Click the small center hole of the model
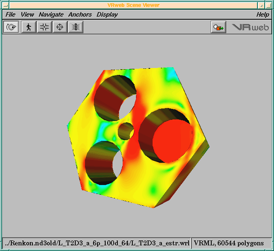Screen dimensions: 274x251 click(x=126, y=131)
